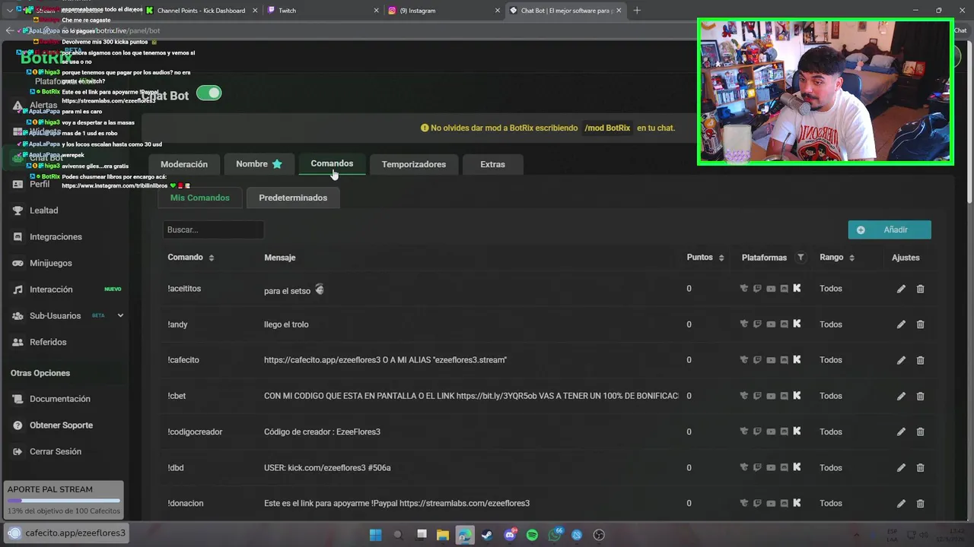974x547 pixels.
Task: Click the Documentación icon in sidebar
Action: coord(18,399)
